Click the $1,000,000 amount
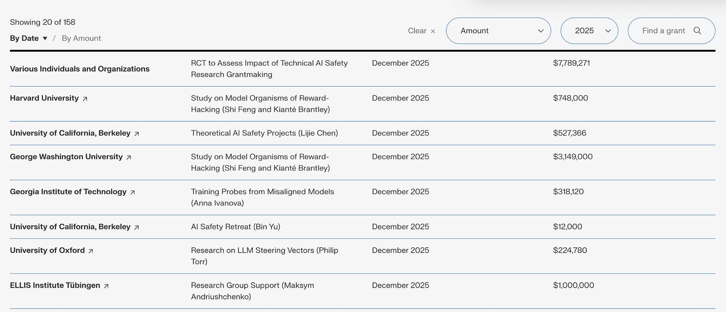This screenshot has width=726, height=312. point(573,285)
